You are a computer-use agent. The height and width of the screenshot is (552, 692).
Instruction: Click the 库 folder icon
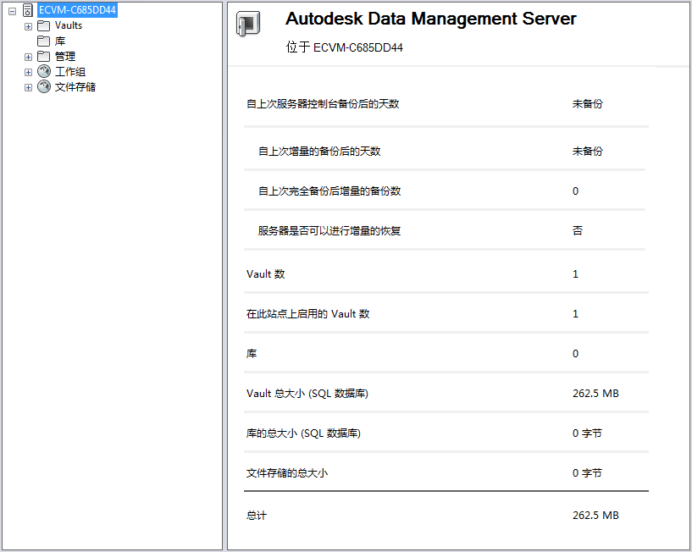[x=44, y=41]
